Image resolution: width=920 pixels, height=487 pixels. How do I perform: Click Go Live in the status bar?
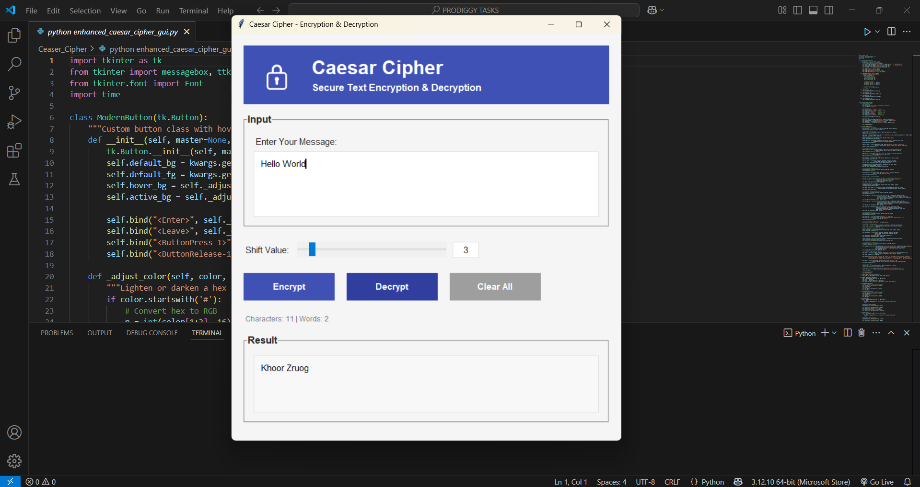[x=877, y=482]
